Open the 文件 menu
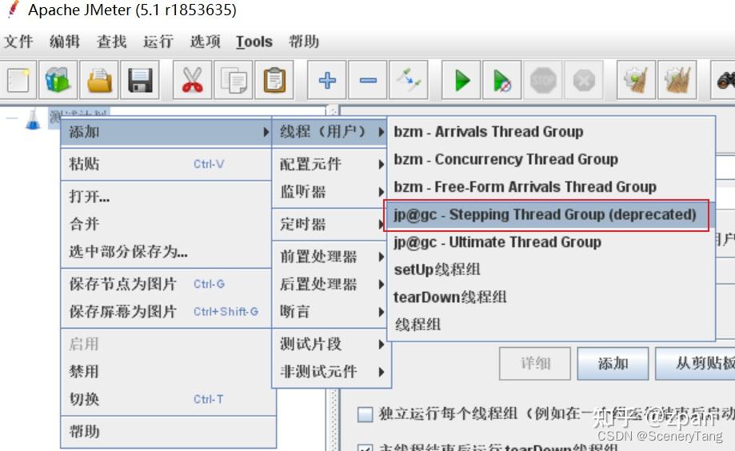Screen dimensions: 735x451 point(18,42)
